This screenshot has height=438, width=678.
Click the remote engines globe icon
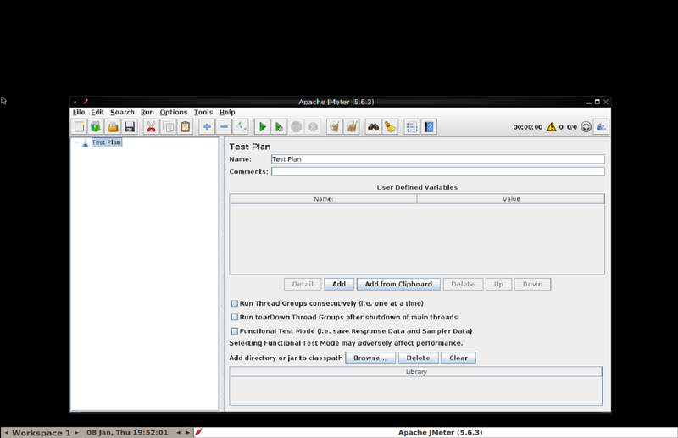pos(602,127)
